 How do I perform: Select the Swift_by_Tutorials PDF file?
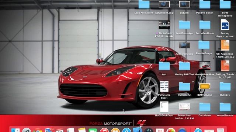(225, 66)
